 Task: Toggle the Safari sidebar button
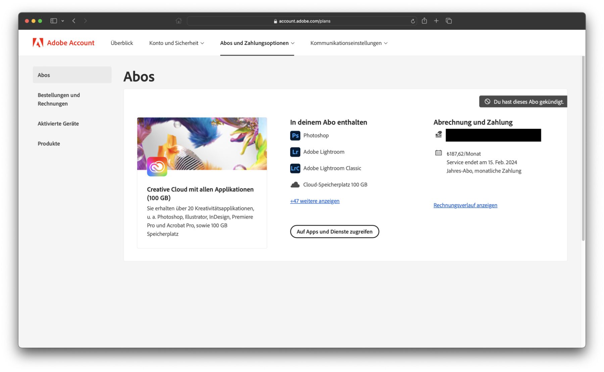click(x=54, y=21)
